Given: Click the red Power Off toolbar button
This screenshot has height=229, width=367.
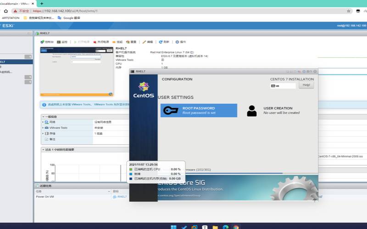Looking at the screenshot, I should click(101, 42).
